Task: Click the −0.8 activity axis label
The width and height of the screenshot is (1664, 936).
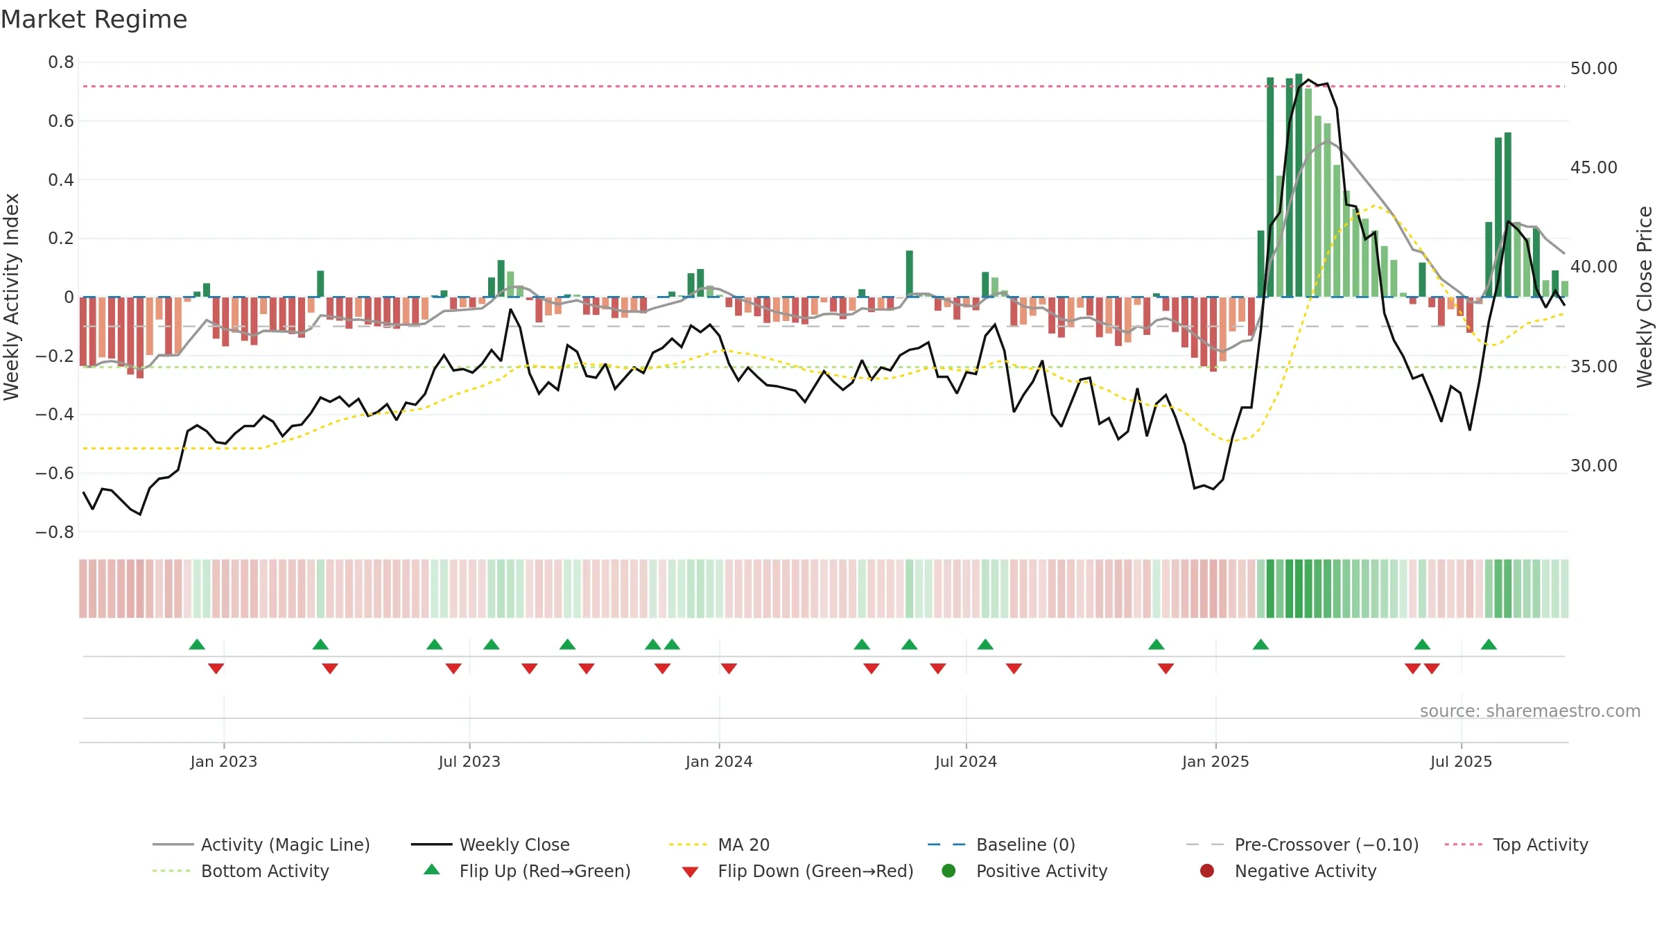Action: tap(55, 532)
